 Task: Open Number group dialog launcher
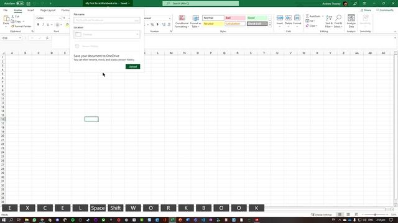171,32
